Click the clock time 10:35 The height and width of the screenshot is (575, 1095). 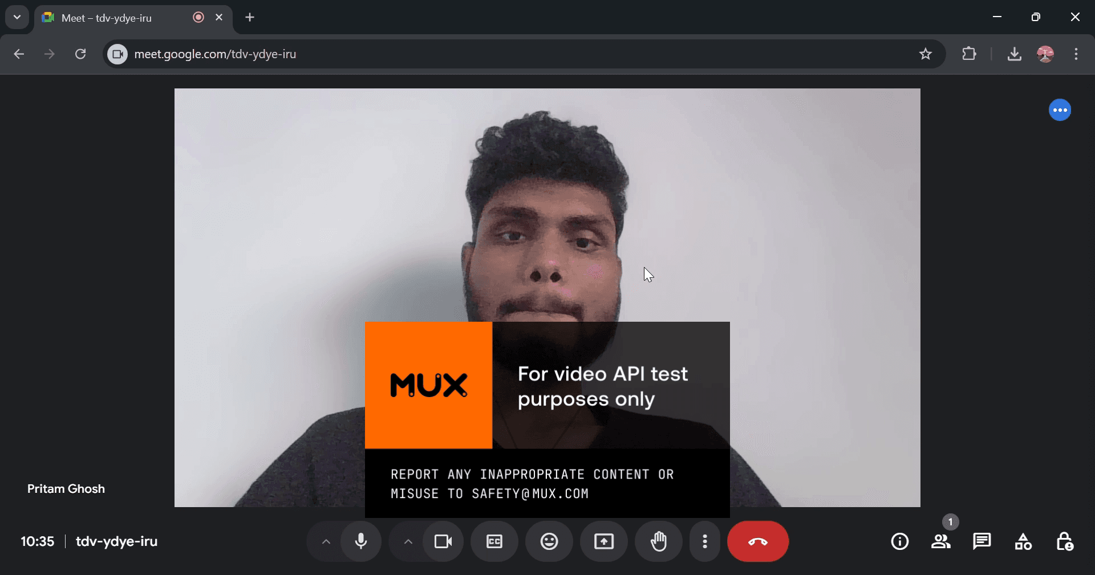38,541
